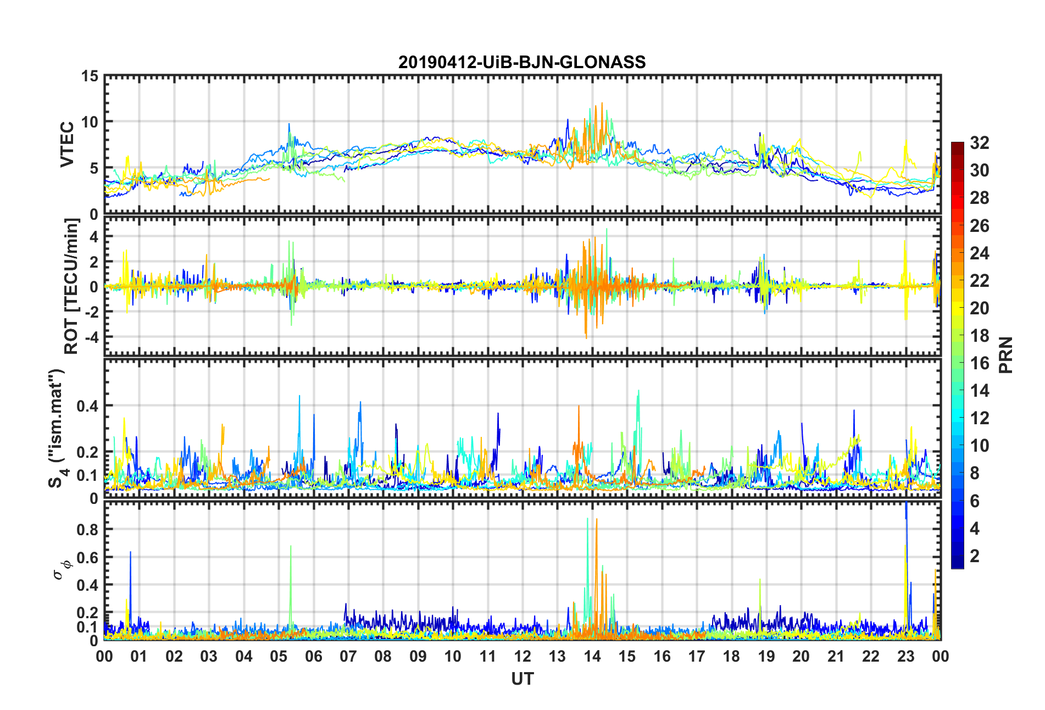Select the 17 hour tick on UT axis
The height and width of the screenshot is (710, 1045).
(697, 656)
